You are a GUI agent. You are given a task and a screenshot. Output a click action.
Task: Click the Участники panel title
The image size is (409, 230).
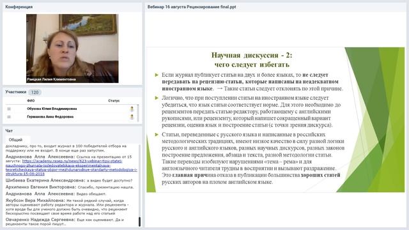pyautogui.click(x=15, y=92)
